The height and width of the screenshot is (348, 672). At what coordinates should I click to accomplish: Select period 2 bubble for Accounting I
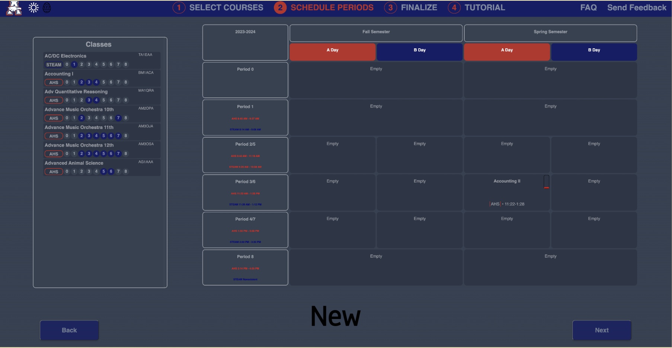pyautogui.click(x=81, y=82)
